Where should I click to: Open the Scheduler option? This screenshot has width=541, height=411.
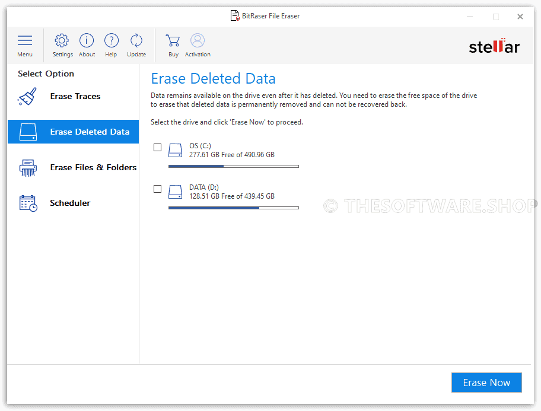(x=73, y=203)
